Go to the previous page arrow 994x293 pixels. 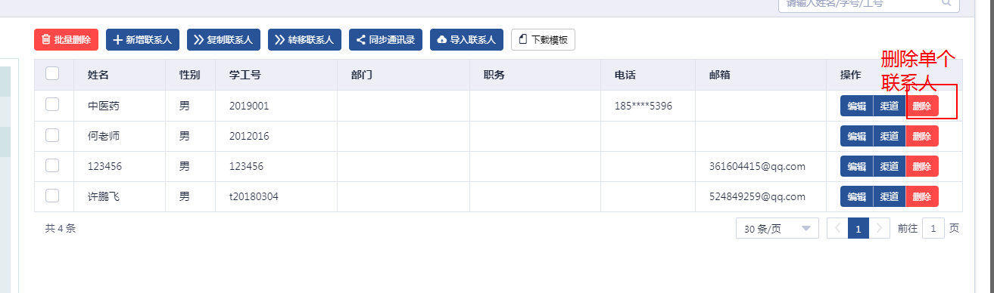point(837,228)
